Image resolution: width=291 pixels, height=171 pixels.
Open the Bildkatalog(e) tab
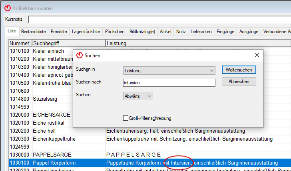142,32
